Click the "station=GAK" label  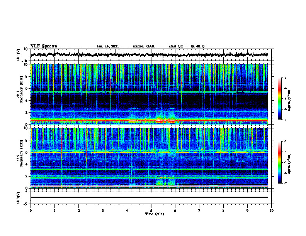(144, 46)
